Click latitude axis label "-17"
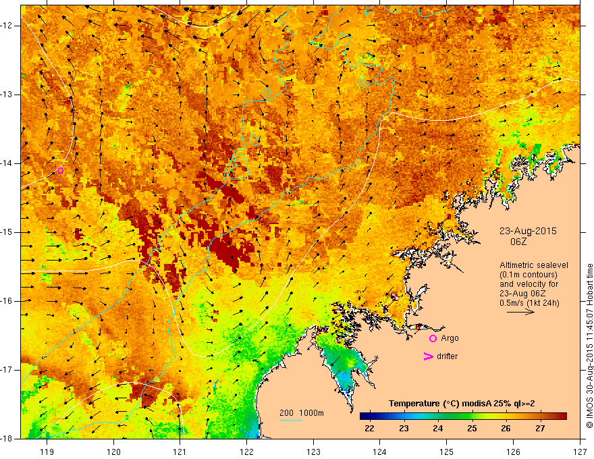 coord(7,370)
